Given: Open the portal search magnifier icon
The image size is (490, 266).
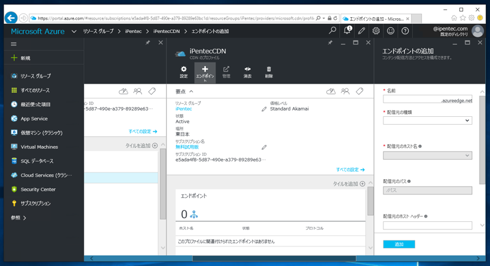Looking at the screenshot, I should pos(333,31).
